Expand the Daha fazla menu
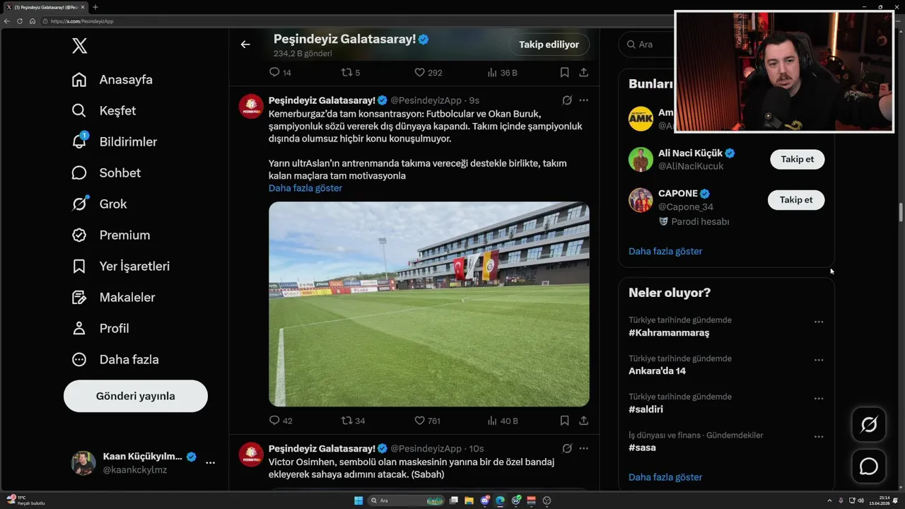905x509 pixels. (115, 360)
